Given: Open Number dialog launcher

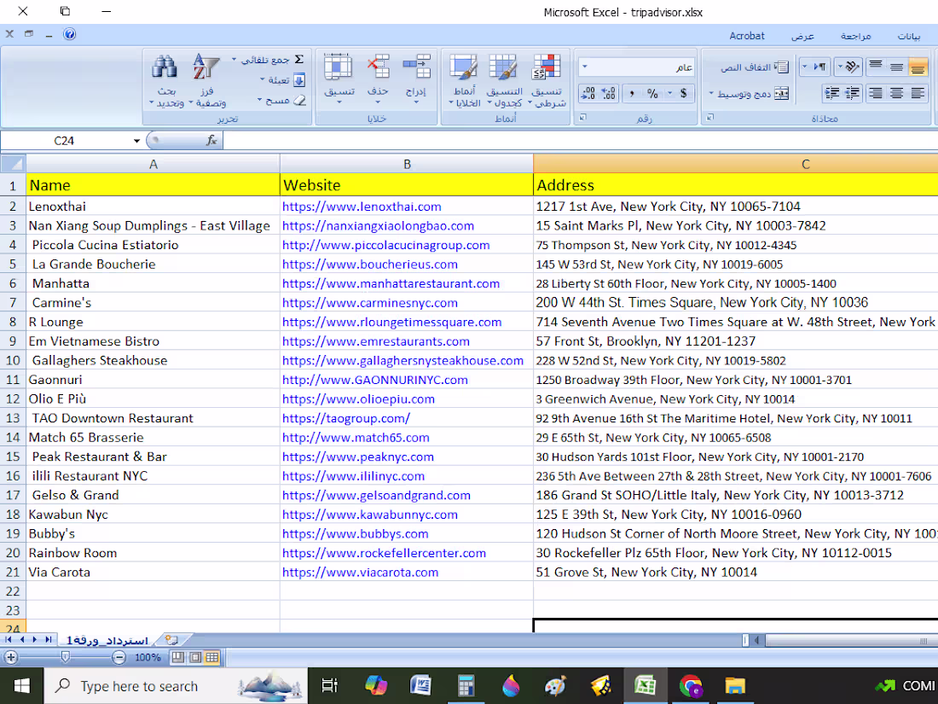Looking at the screenshot, I should pos(583,118).
